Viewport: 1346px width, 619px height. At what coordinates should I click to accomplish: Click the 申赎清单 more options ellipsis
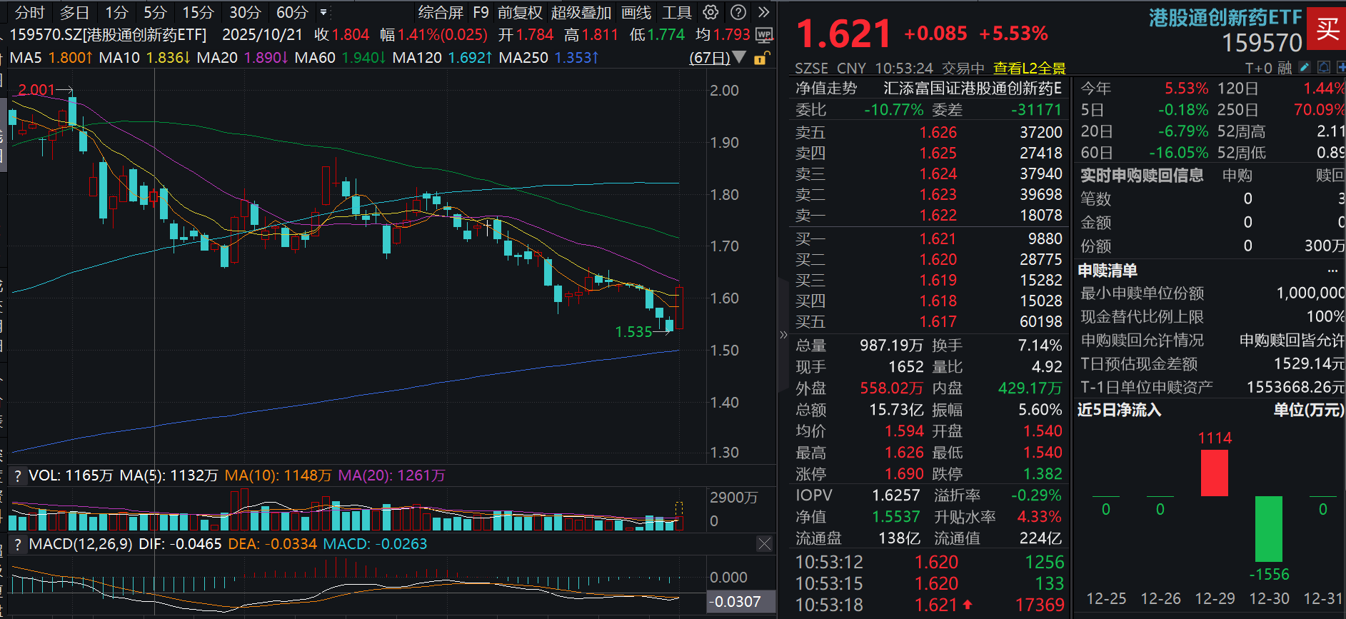point(1332,271)
